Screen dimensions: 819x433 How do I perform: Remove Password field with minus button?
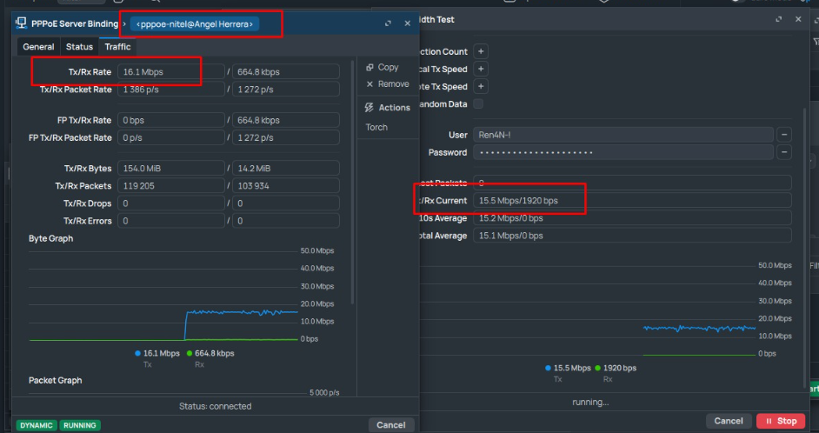point(784,152)
